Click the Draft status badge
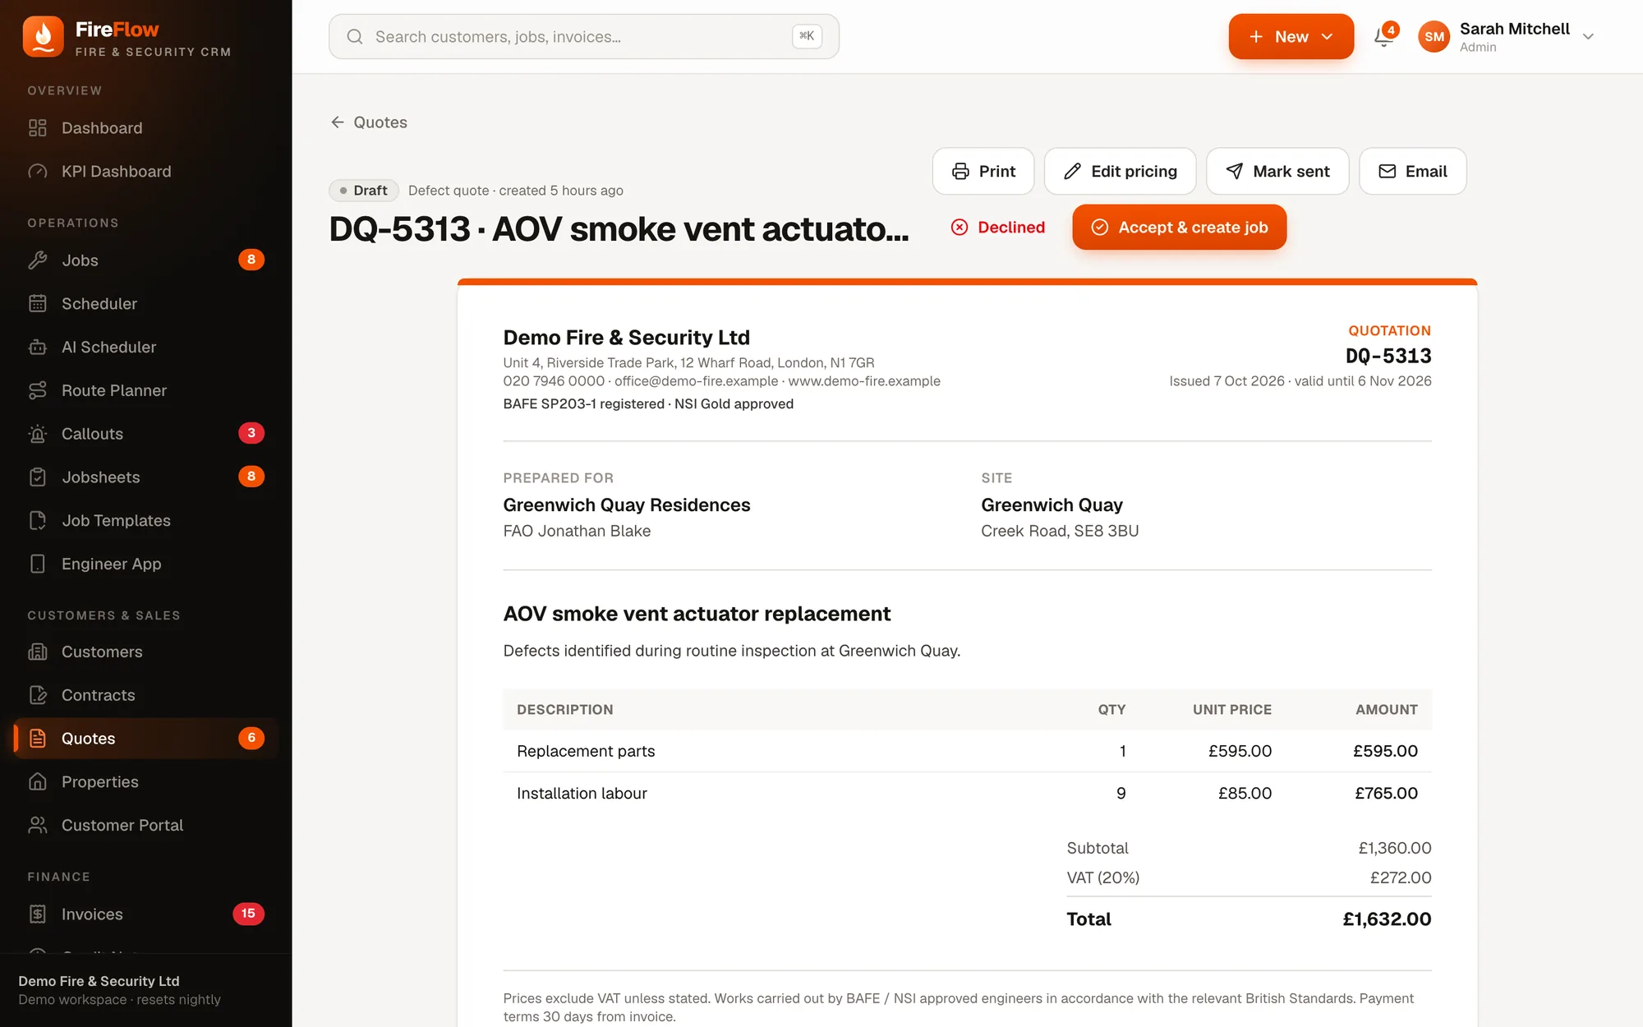 364,191
